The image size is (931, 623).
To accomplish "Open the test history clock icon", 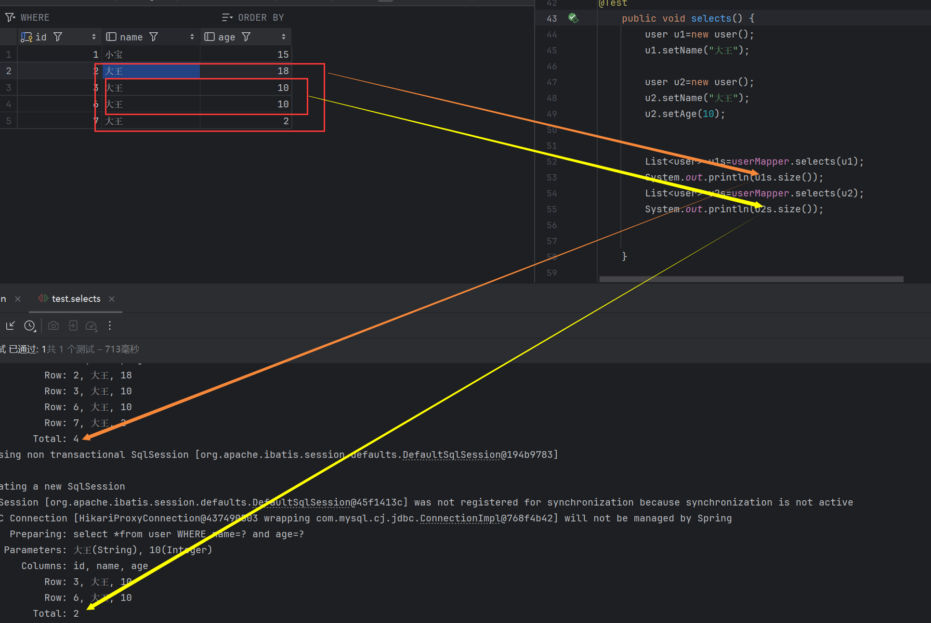I will tap(30, 326).
